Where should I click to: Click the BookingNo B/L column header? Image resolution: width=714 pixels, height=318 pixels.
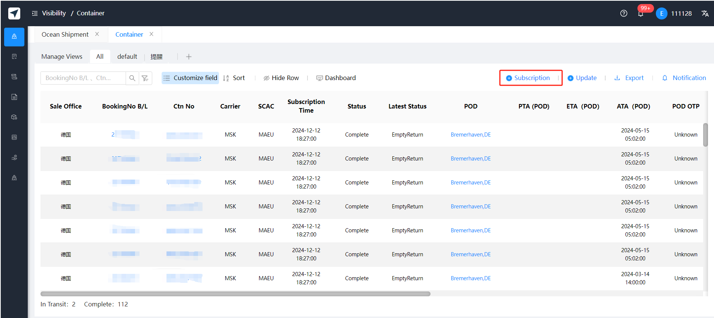125,106
